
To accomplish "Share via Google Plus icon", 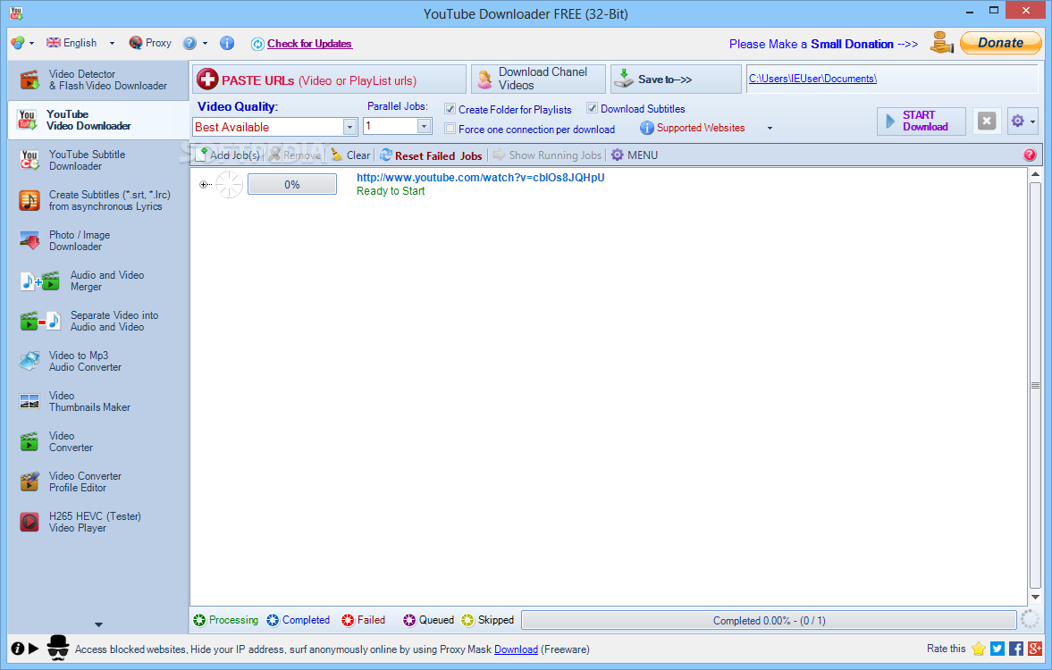I will pyautogui.click(x=1034, y=649).
